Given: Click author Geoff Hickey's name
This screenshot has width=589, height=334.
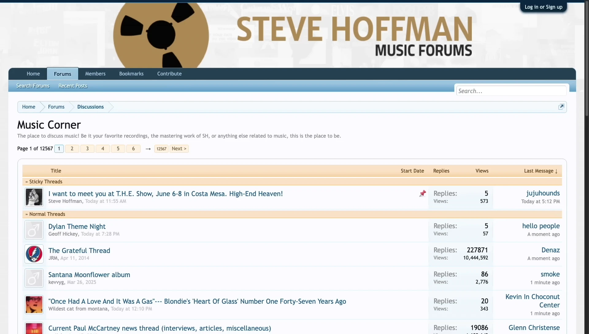Looking at the screenshot, I should click(x=63, y=234).
